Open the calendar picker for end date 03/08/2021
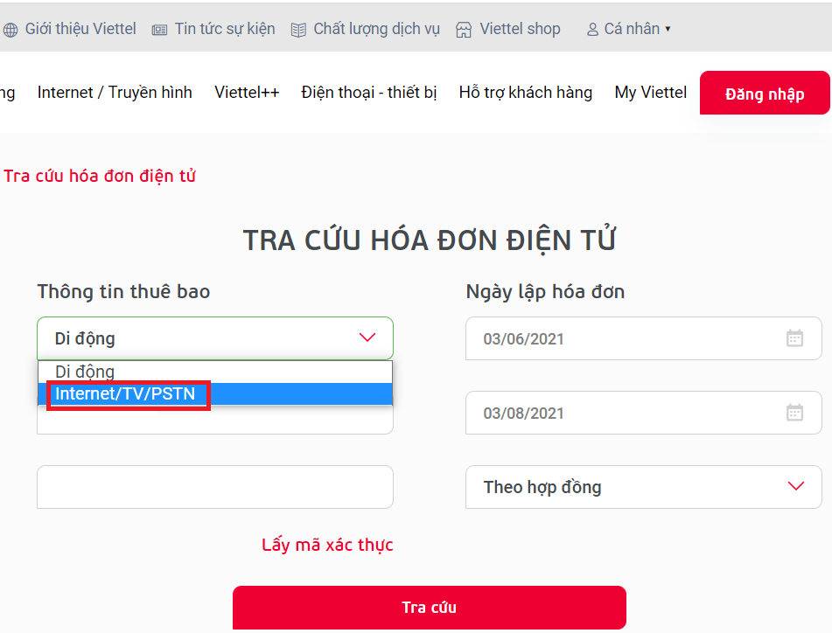 794,413
